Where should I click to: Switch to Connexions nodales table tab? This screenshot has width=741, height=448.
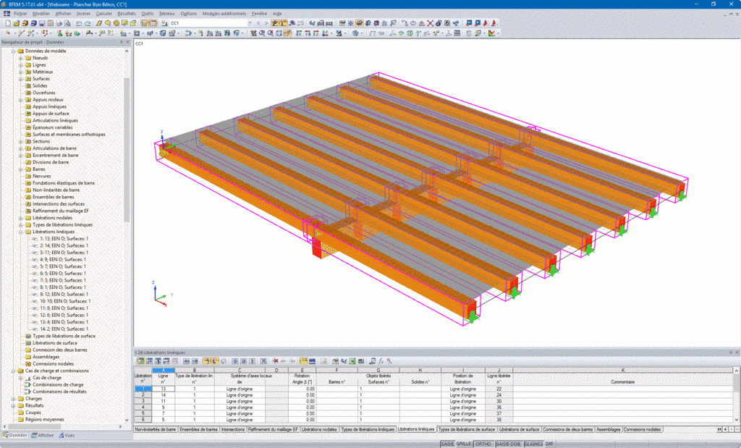643,430
